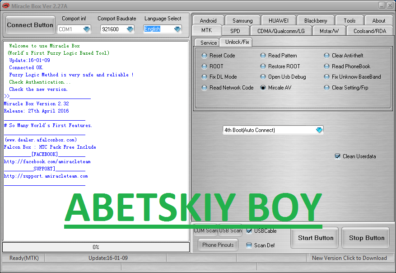The width and height of the screenshot is (396, 273).
Task: Switch to the MTK tab
Action: 207,30
